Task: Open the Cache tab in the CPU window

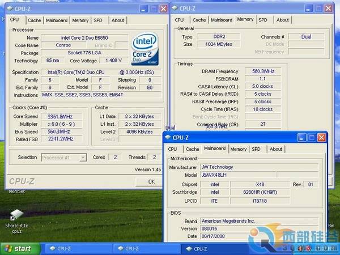Action: 34,20
